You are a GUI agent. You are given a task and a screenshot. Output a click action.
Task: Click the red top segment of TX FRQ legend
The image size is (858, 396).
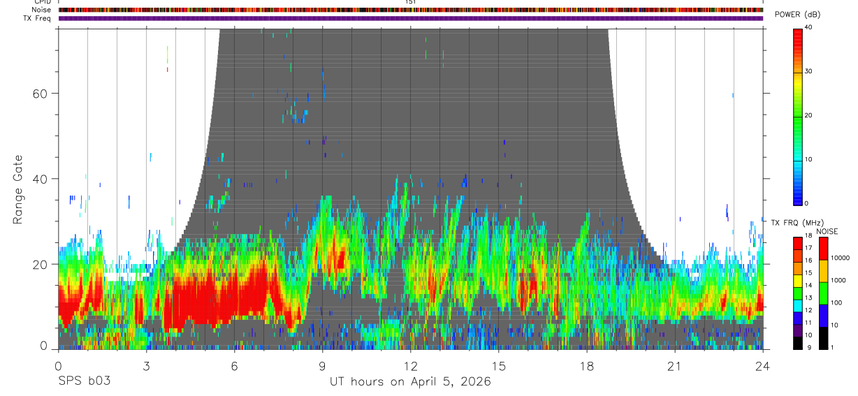[x=798, y=243]
